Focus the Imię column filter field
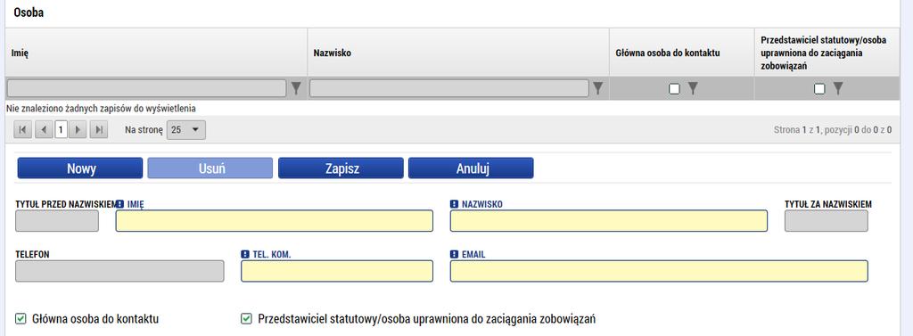This screenshot has height=336, width=913. pyautogui.click(x=147, y=88)
